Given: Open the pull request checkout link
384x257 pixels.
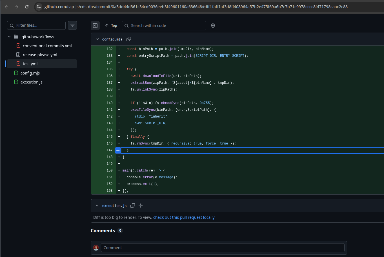Looking at the screenshot, I should tap(184, 217).
